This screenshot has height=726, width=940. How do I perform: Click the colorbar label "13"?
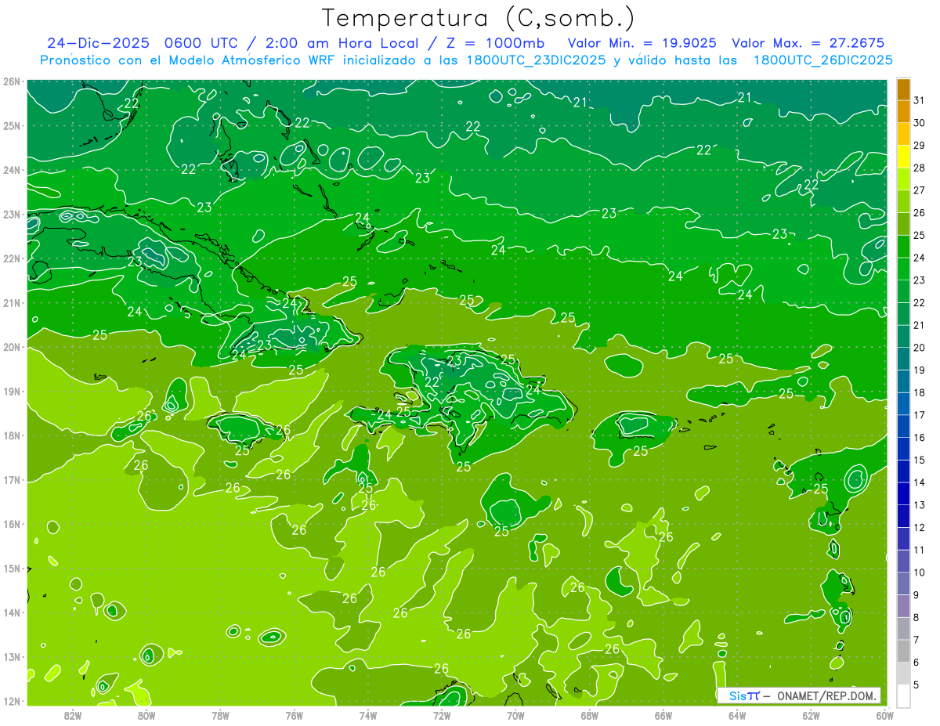point(919,505)
